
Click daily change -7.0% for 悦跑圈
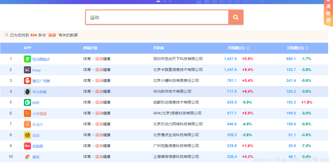(306, 146)
